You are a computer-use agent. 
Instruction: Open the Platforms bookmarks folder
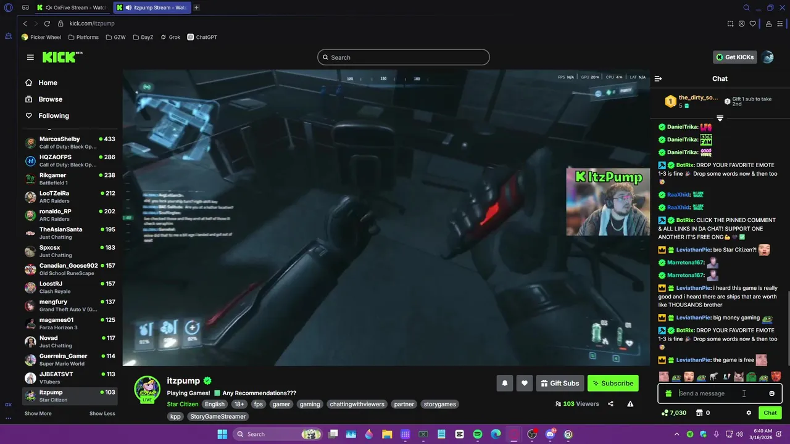83,37
